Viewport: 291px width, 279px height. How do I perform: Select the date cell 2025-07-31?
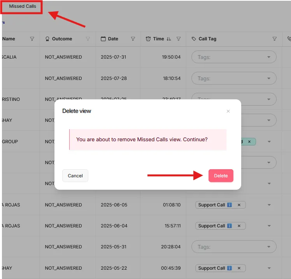(x=113, y=57)
